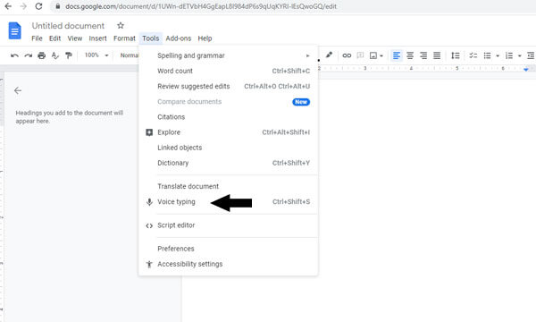Click the lock icon in the address bar
Viewport: 536px width, 322px height.
coord(58,6)
